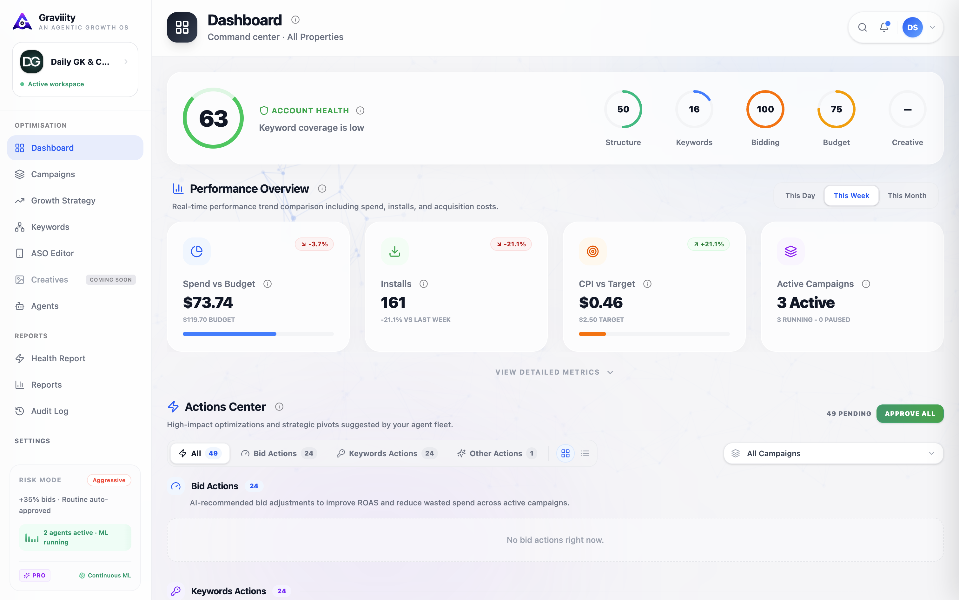The height and width of the screenshot is (600, 959).
Task: Click the Performance Overview bar chart icon
Action: 178,189
